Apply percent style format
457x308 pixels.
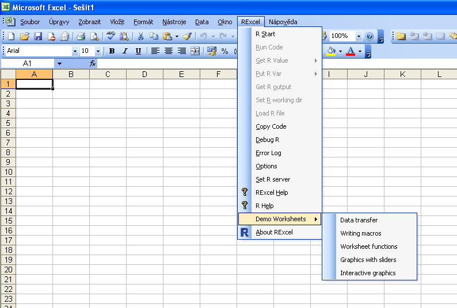pyautogui.click(x=224, y=51)
